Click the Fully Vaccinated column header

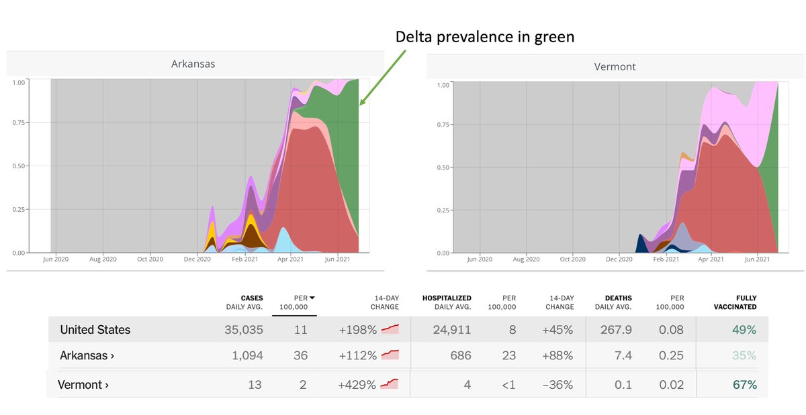click(x=735, y=302)
